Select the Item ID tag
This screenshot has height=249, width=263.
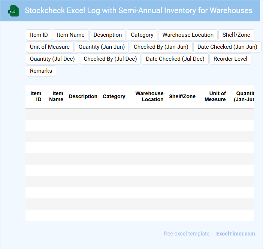pos(39,35)
